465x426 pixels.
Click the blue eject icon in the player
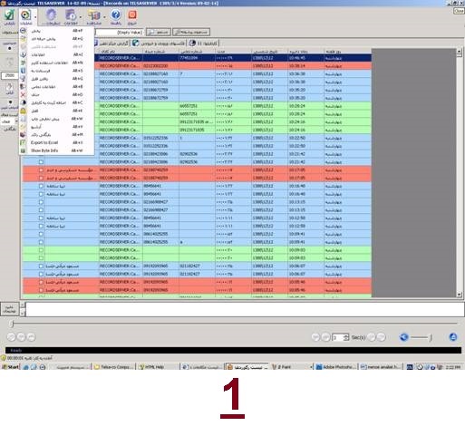pos(453,337)
